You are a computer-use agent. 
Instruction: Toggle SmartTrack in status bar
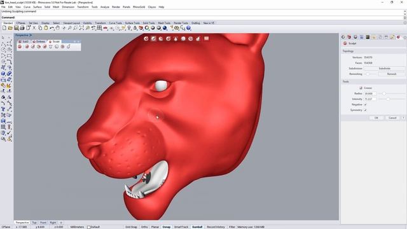tap(181, 227)
